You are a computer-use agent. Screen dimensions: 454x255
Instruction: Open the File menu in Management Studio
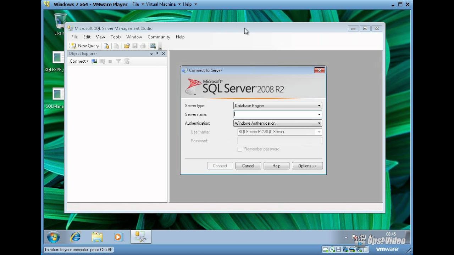tap(74, 37)
